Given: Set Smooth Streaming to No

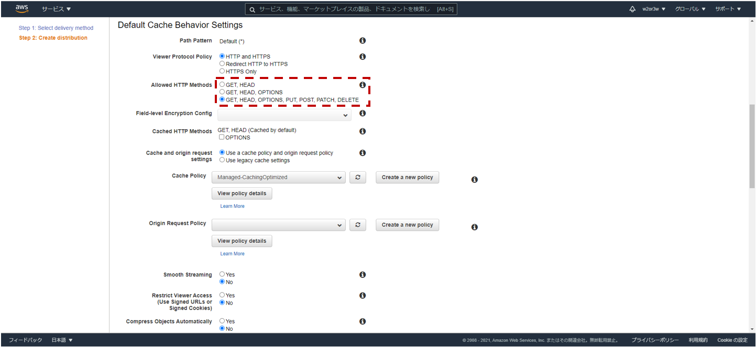Looking at the screenshot, I should click(x=222, y=282).
